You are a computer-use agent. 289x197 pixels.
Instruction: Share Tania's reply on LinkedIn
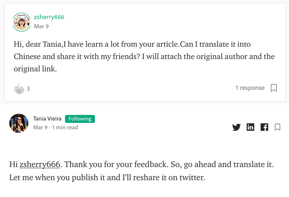(250, 127)
